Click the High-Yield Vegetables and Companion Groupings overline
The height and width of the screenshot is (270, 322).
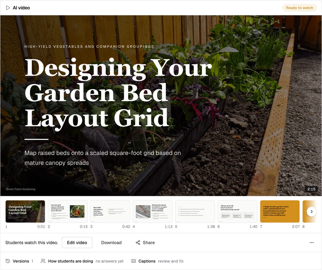89,47
